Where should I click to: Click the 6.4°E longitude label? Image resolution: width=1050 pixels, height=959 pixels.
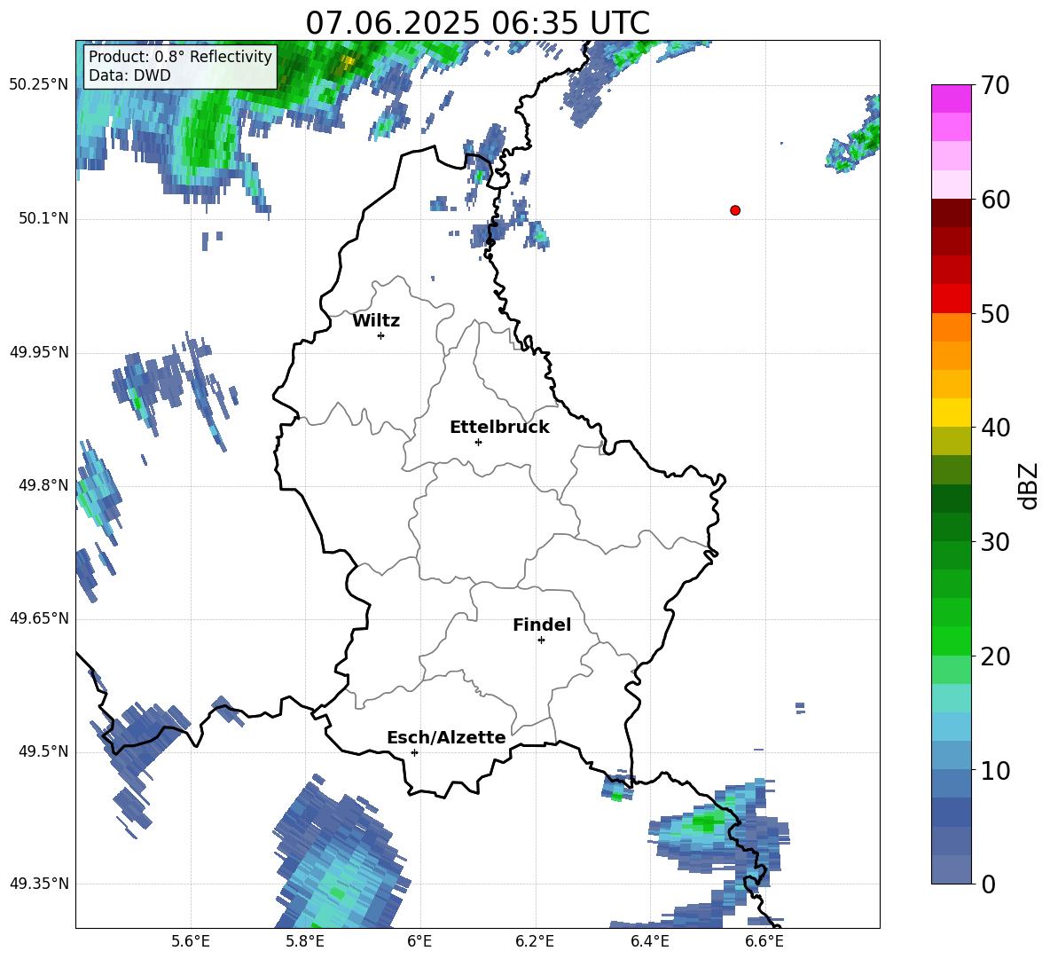click(650, 941)
